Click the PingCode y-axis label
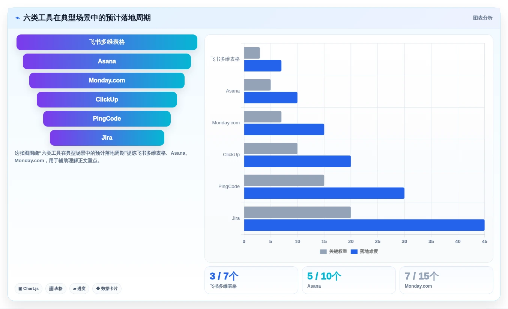Image resolution: width=508 pixels, height=309 pixels. pyautogui.click(x=229, y=187)
